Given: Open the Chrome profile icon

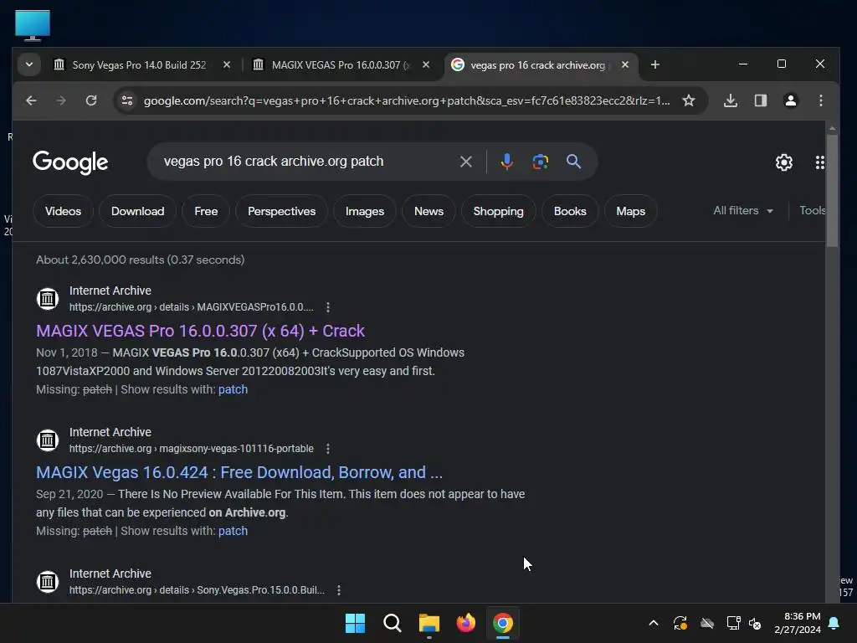Looking at the screenshot, I should [x=790, y=100].
